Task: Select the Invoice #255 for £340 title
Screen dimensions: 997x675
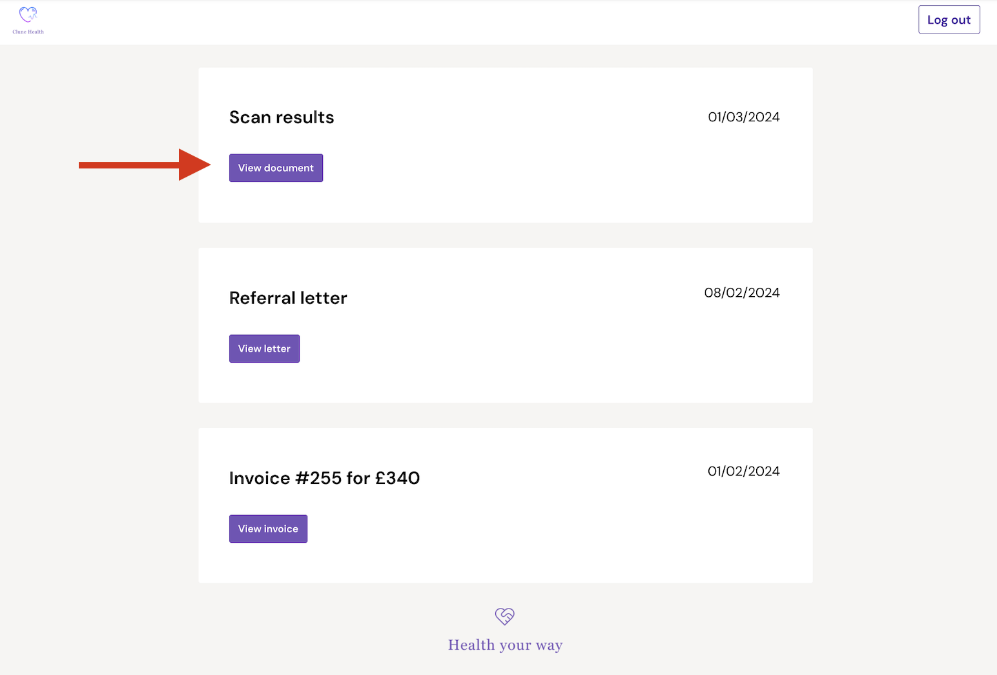Action: click(324, 478)
